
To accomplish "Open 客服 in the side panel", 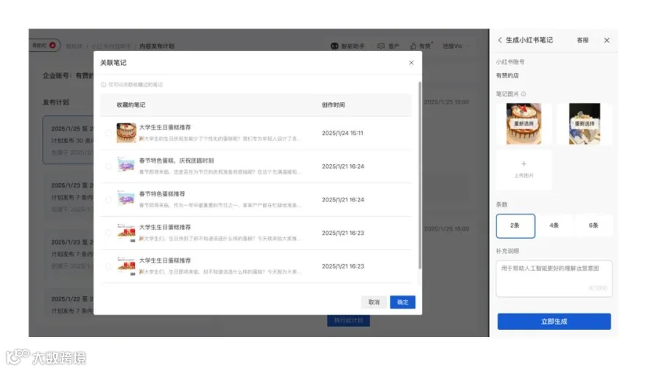I will click(583, 40).
